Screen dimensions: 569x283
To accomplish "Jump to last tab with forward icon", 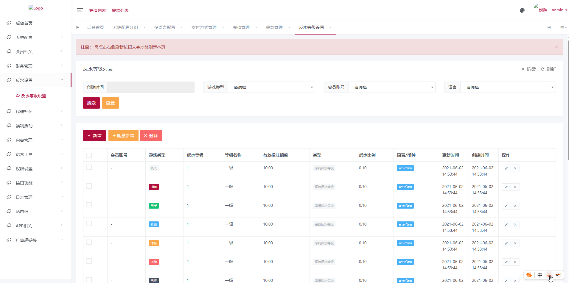I will click(549, 27).
